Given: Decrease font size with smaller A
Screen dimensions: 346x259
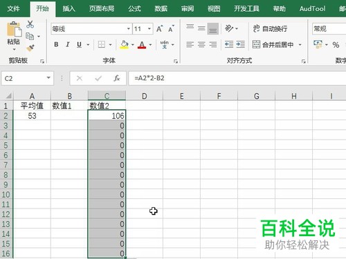Looking at the screenshot, I should coord(171,29).
